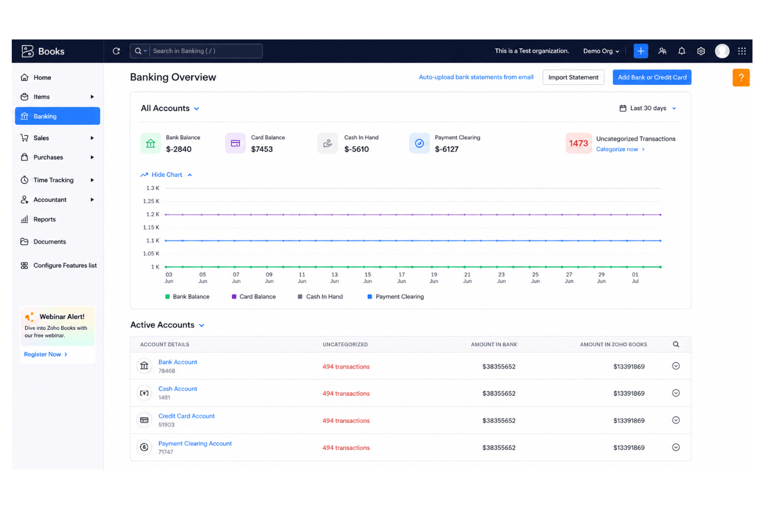Toggle the Card Balance legend series
The width and height of the screenshot is (761, 507).
253,296
